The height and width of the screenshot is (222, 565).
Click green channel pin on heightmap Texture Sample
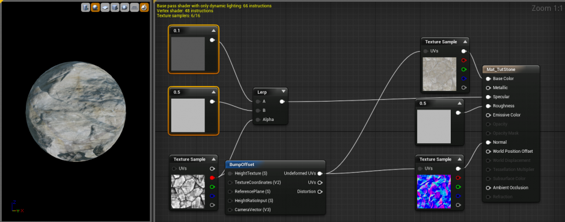(x=212, y=187)
